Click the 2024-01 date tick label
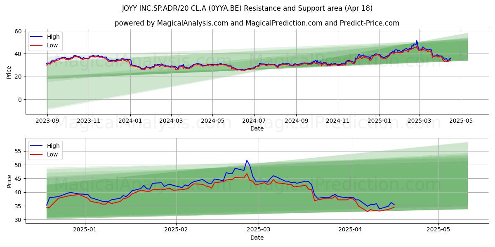Screen dimensions: 495x247 click(130, 121)
